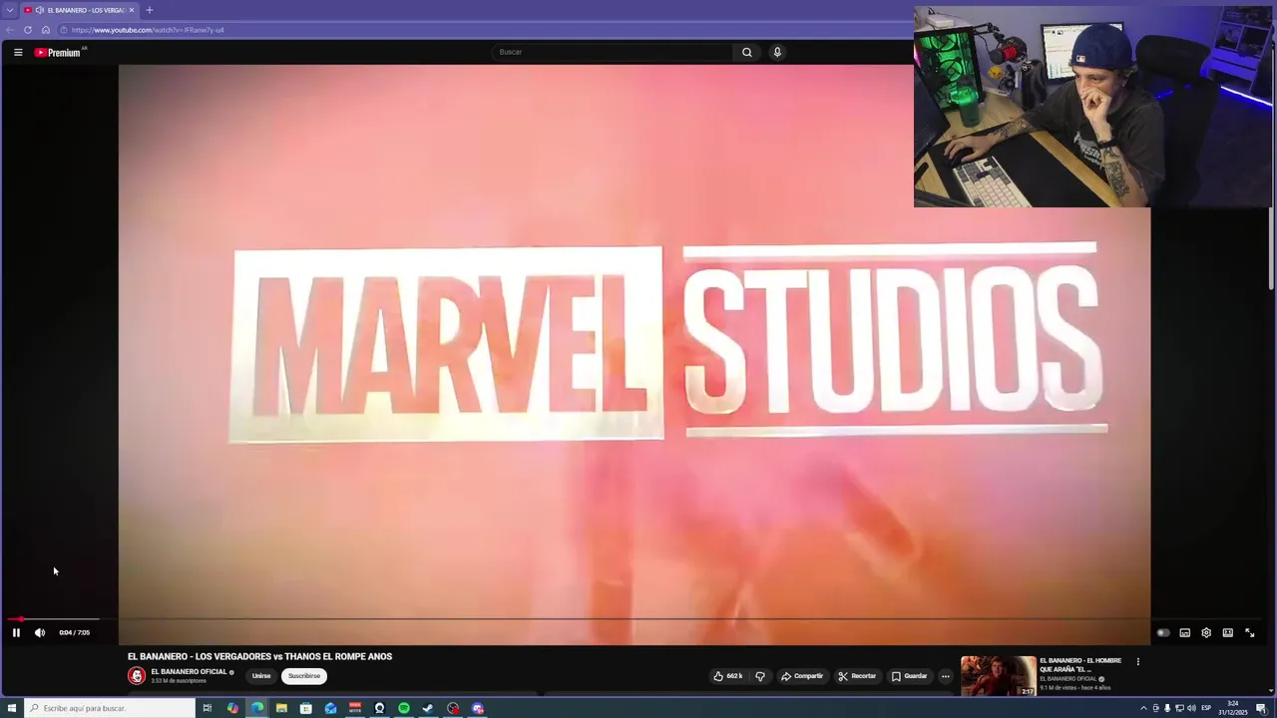The image size is (1277, 718).
Task: Open Steam from the taskbar
Action: 428,708
